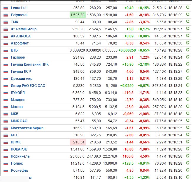Click the clock icon in Газпром row
The image size is (192, 182).
pos(188,57)
